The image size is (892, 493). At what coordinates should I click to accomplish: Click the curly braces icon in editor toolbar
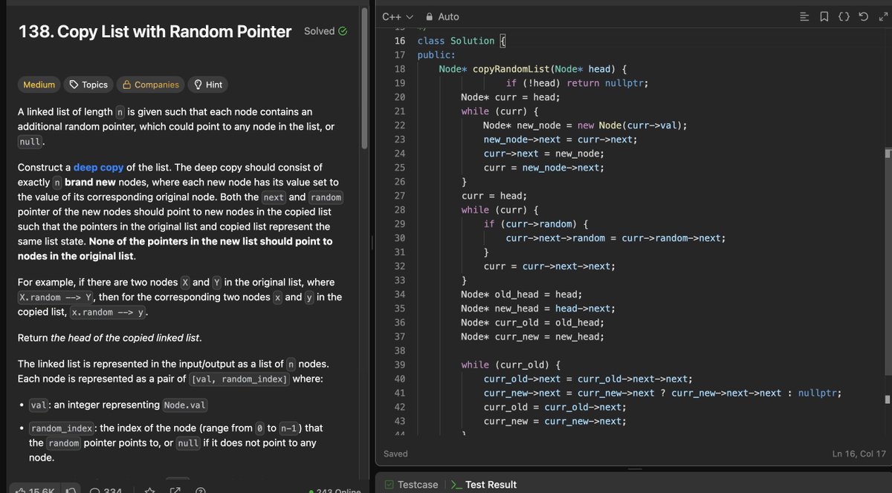click(x=844, y=16)
